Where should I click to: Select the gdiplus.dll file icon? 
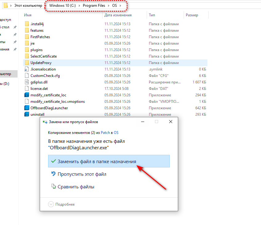tap(27, 82)
